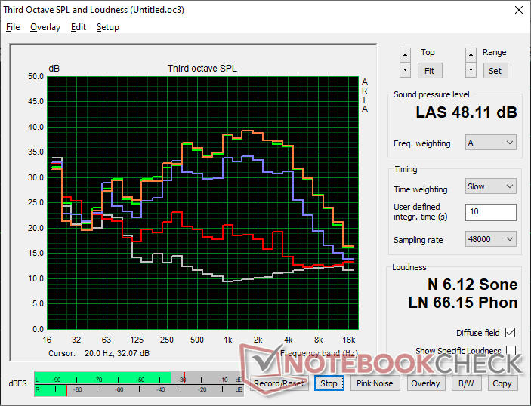Close the Third Octave SPL window
This screenshot has height=406, width=531.
click(517, 11)
